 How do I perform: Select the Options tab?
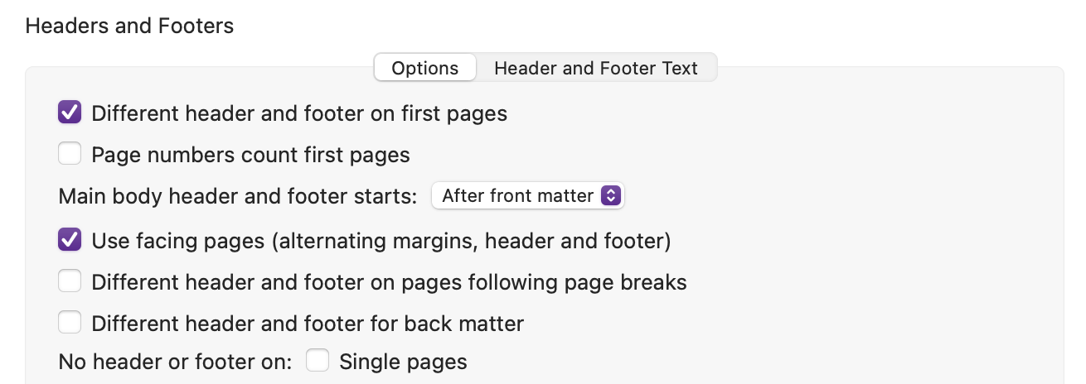click(x=425, y=68)
